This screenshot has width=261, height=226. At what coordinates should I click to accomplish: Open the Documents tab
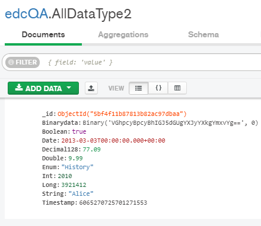43,35
